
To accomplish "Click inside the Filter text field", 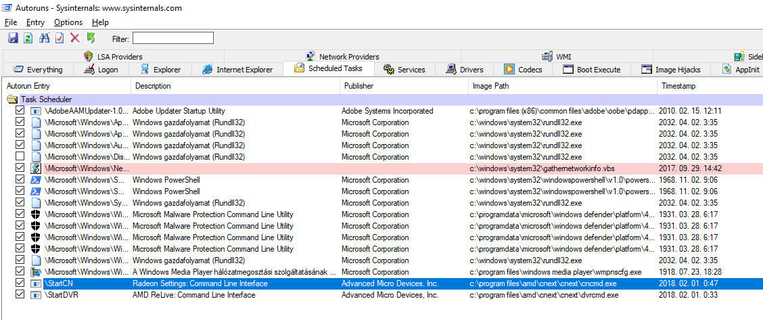I will coord(172,39).
